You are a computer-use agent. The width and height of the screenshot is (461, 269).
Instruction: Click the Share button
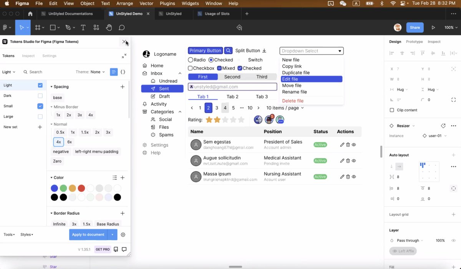415,28
